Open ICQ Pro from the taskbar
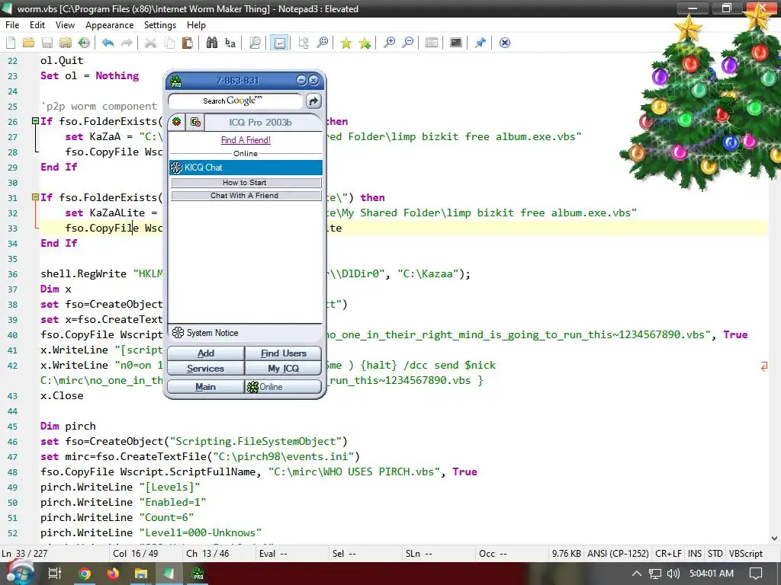The image size is (781, 585). point(198,574)
